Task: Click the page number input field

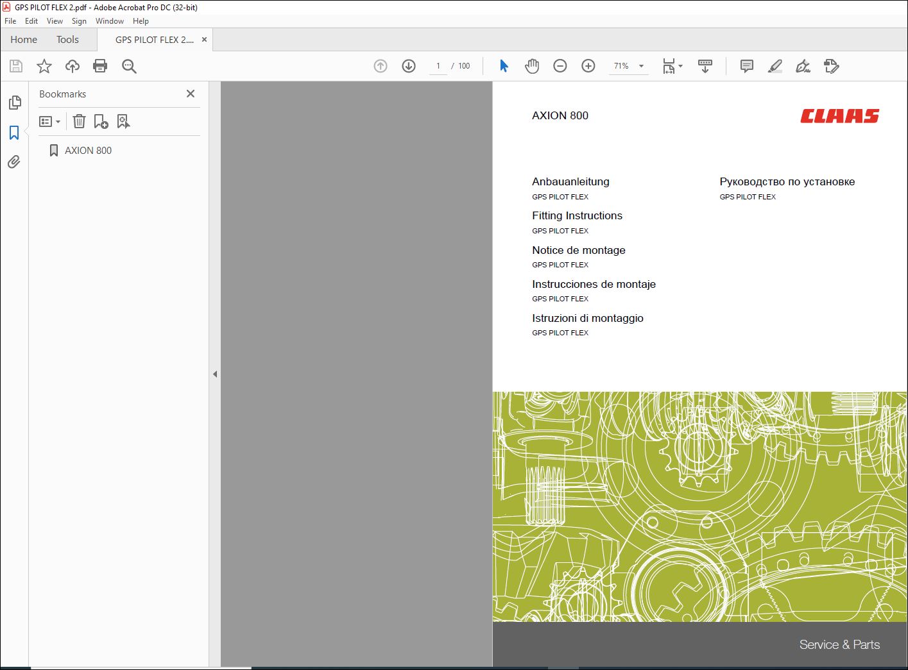Action: 438,66
